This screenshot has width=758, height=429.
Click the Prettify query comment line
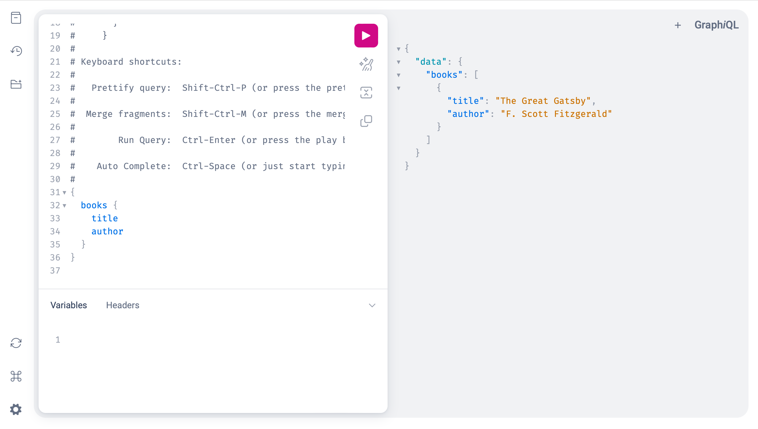click(208, 88)
